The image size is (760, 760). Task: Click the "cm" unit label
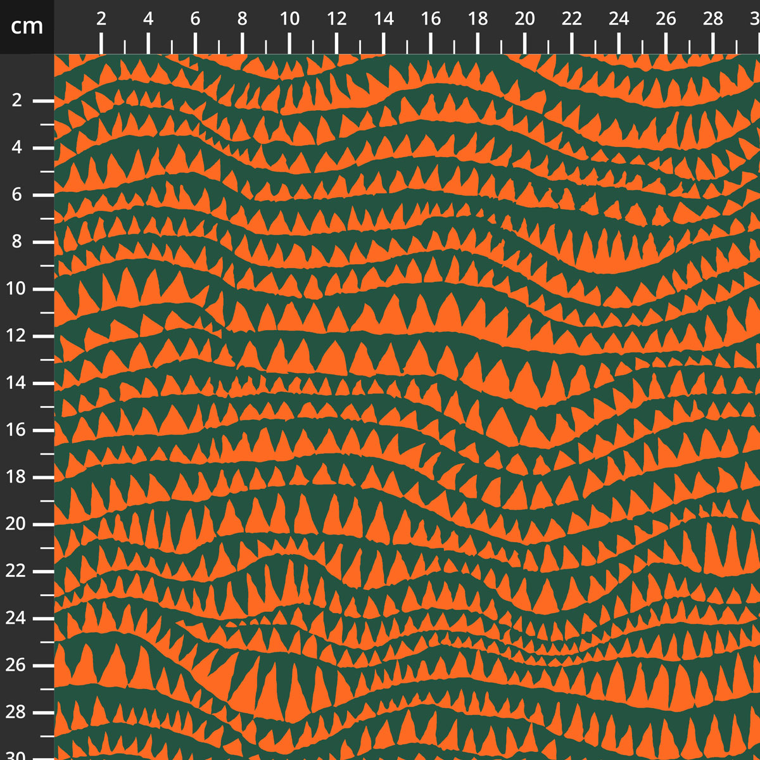(x=27, y=27)
